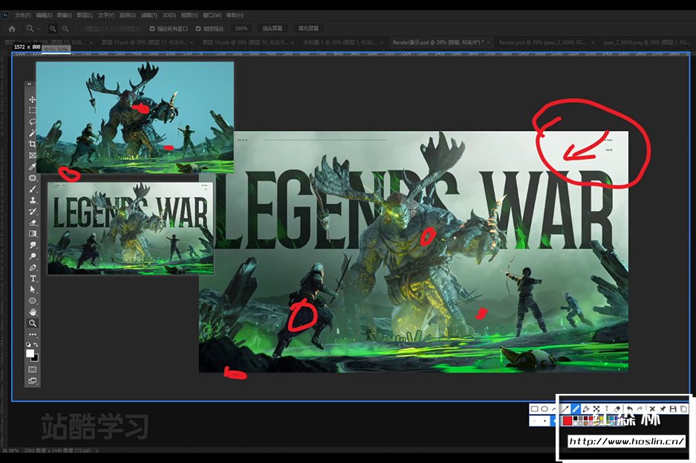Screen dimensions: 696x463
Task: Open the Window menu (窗口)
Action: (x=212, y=15)
